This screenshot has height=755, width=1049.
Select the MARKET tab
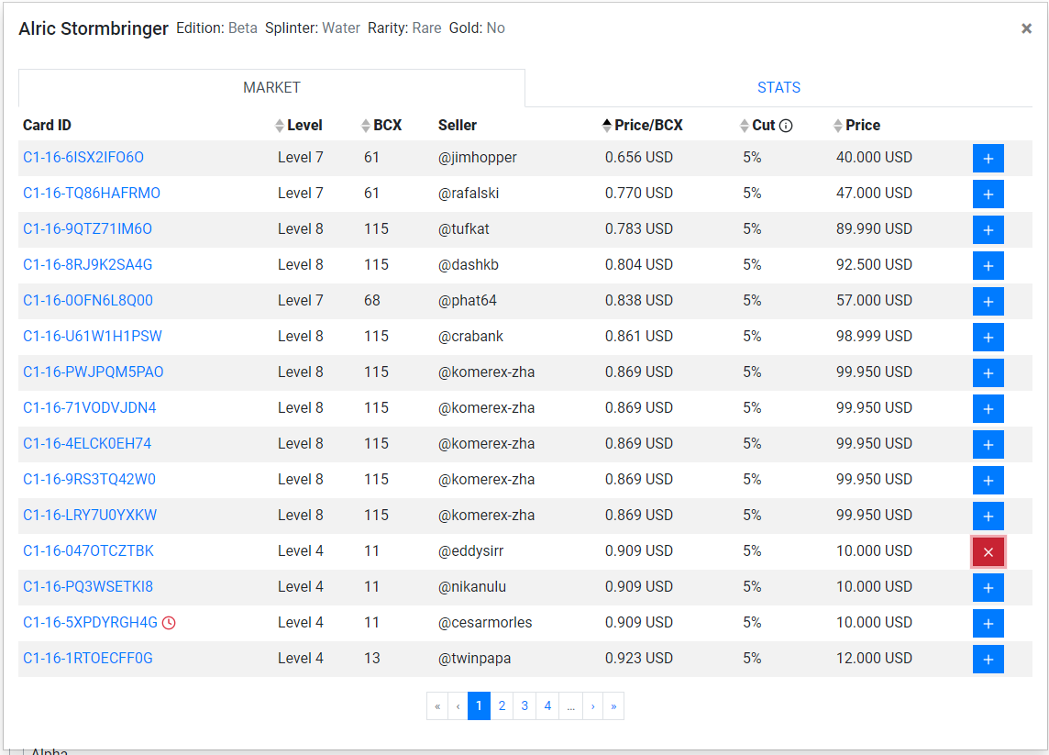click(271, 88)
